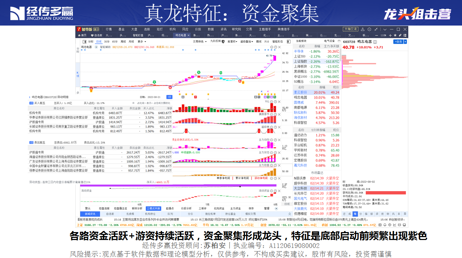The height and width of the screenshot is (258, 462).
Task: Open the 半导体 sector row
Action: (317, 51)
